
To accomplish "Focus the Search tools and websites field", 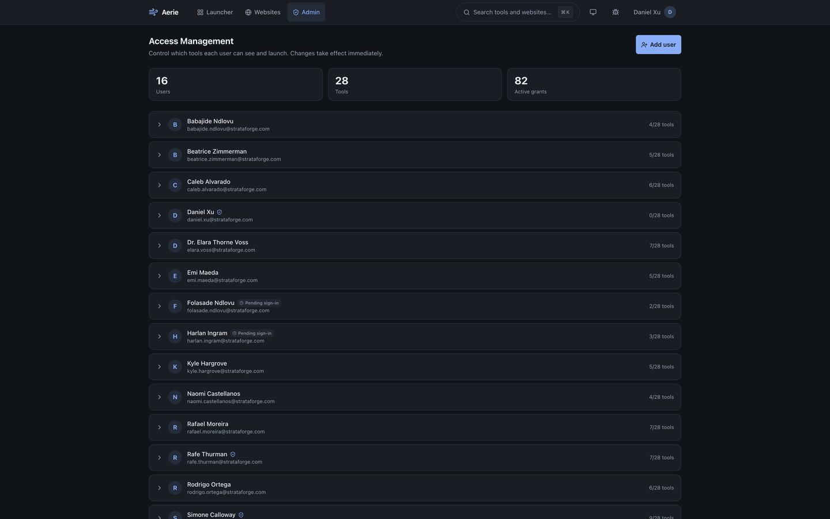I will click(x=518, y=12).
